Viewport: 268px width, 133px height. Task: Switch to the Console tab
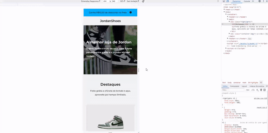pyautogui.click(x=247, y=1)
